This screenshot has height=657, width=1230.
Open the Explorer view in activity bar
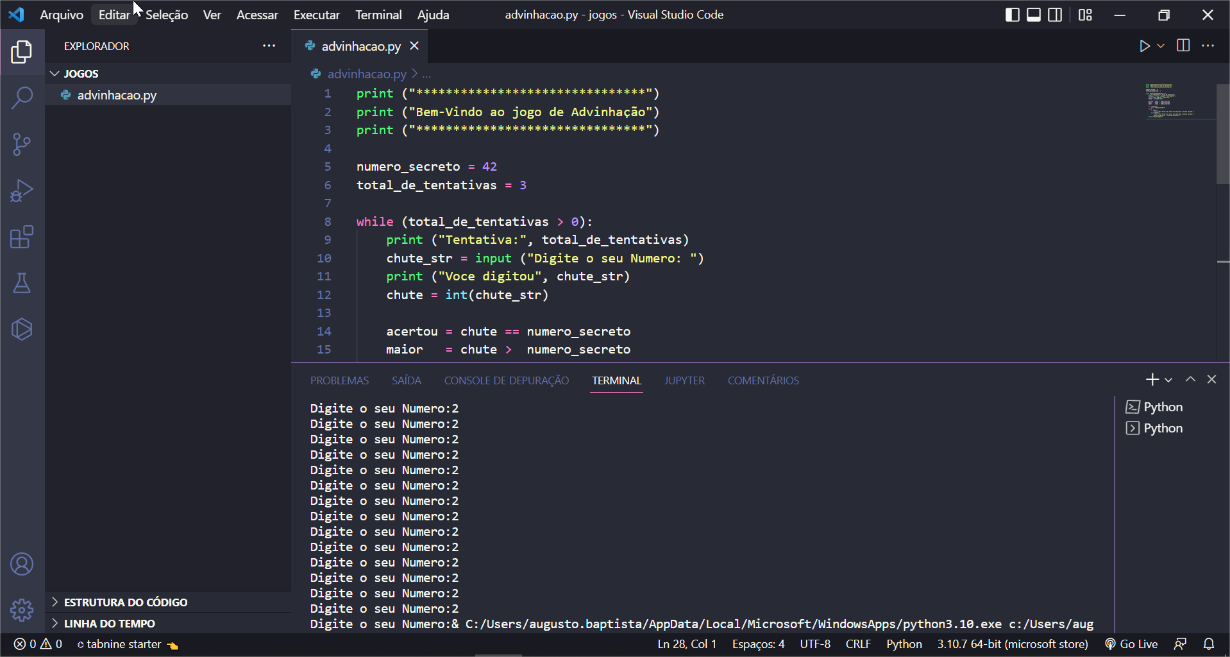point(22,52)
